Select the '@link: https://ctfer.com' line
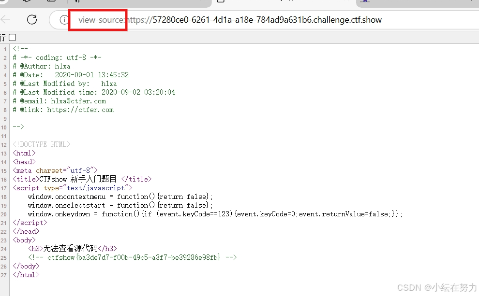The height and width of the screenshot is (296, 479). click(x=63, y=110)
